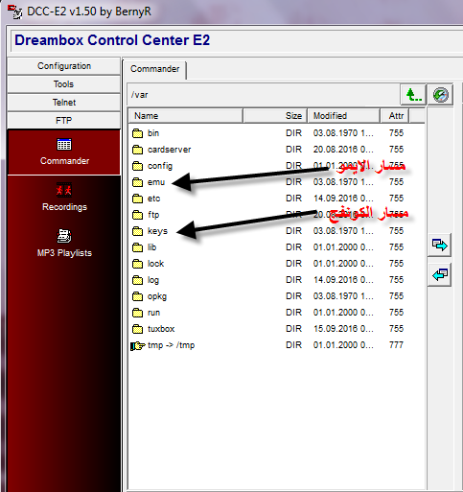Click the /var path field
Image resolution: width=463 pixels, height=492 pixels.
click(x=264, y=95)
